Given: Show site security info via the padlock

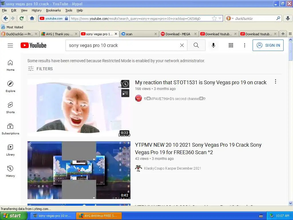Looking at the screenshot, I should [66, 18].
